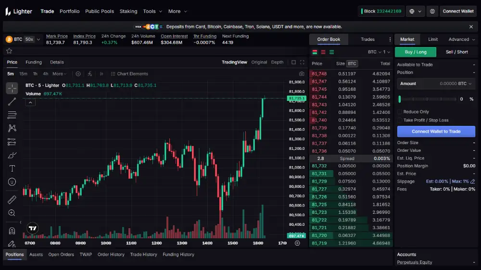Switch chart view to Original
The width and height of the screenshot is (481, 270).
[x=259, y=62]
